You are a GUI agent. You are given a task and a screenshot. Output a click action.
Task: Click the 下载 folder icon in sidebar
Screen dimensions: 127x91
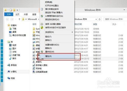[x=10, y=29]
